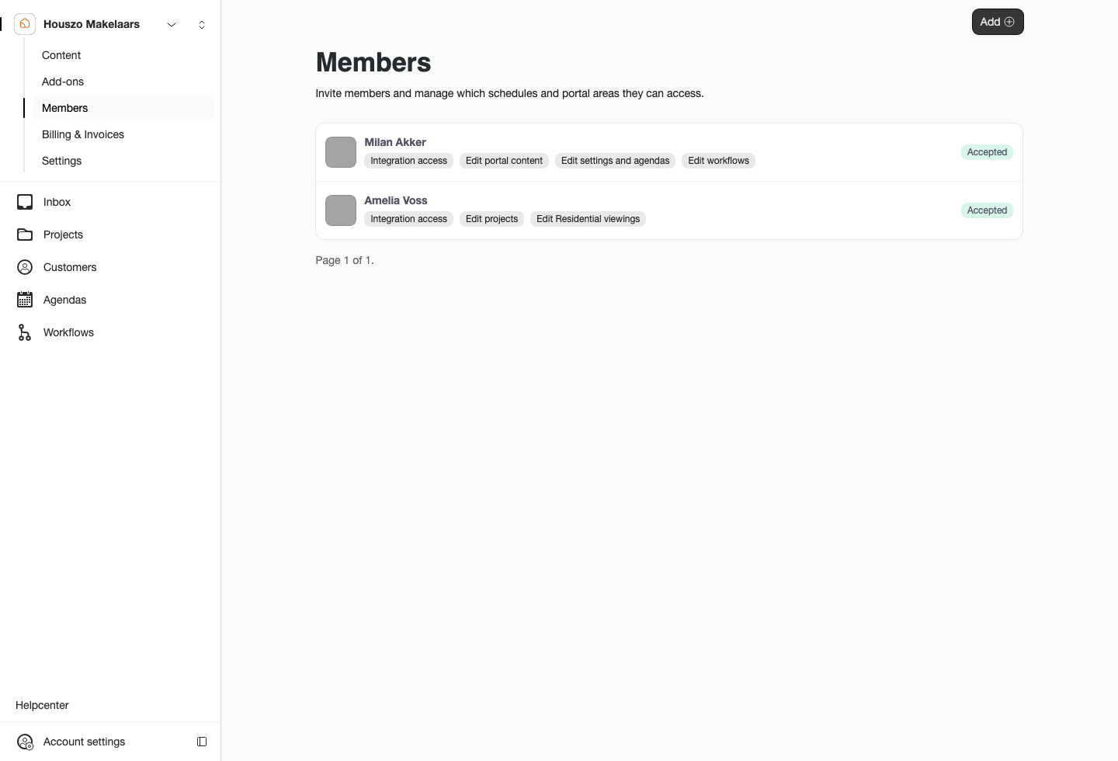This screenshot has height=761, width=1118.
Task: Go to the Billing & Invoices page
Action: (x=83, y=134)
